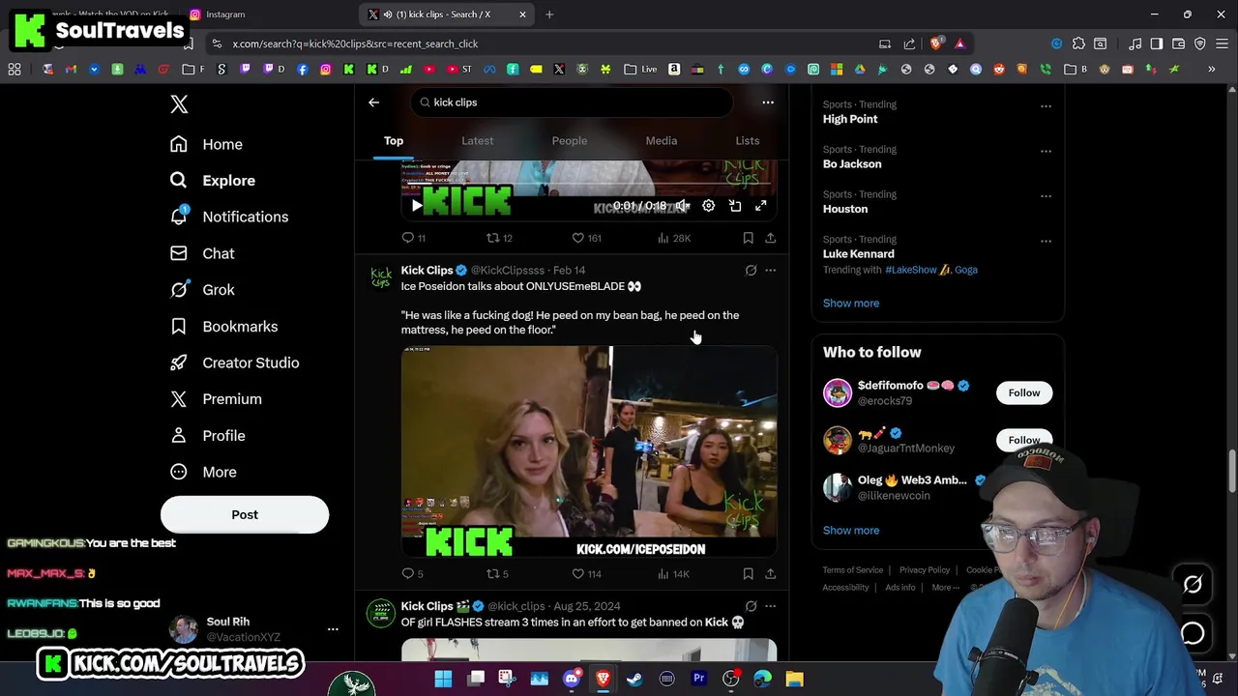1238x696 pixels.
Task: Toggle picture-in-picture on the top video
Action: (x=735, y=206)
